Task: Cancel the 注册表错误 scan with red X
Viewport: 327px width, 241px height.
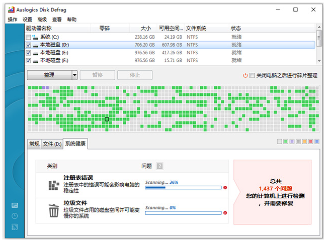Action: pos(225,187)
